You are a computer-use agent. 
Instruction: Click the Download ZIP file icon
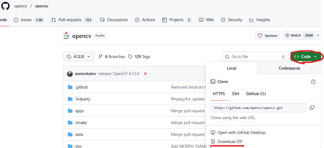(x=213, y=142)
